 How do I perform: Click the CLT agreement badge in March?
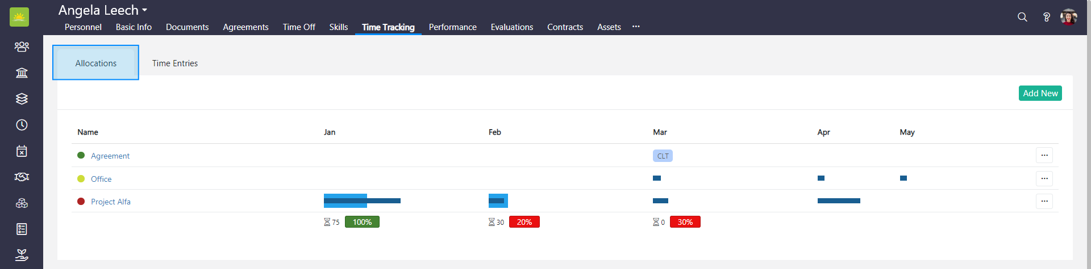(x=663, y=156)
